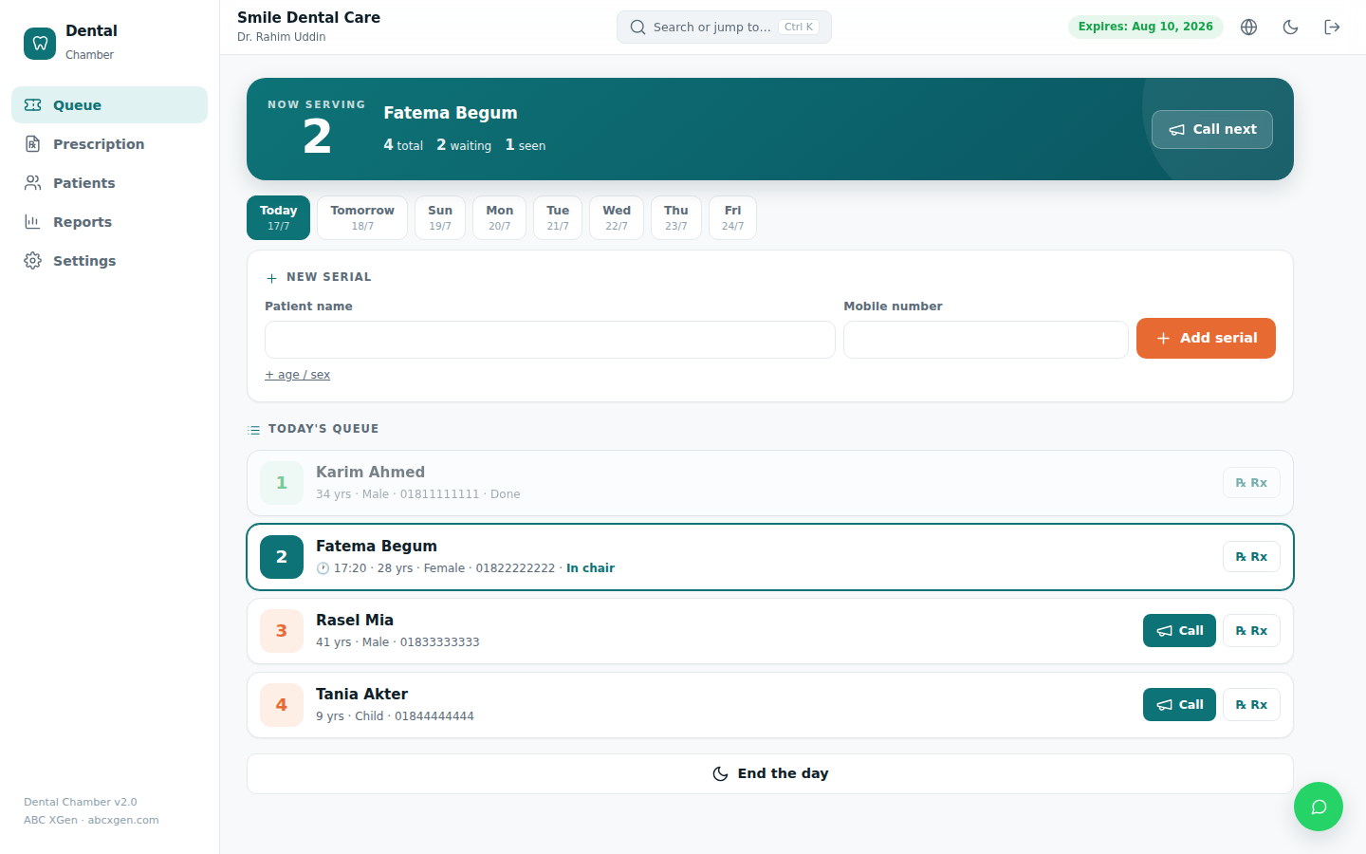This screenshot has height=854, width=1366.
Task: Click the Ctrl K shortcut badge
Action: click(x=799, y=27)
